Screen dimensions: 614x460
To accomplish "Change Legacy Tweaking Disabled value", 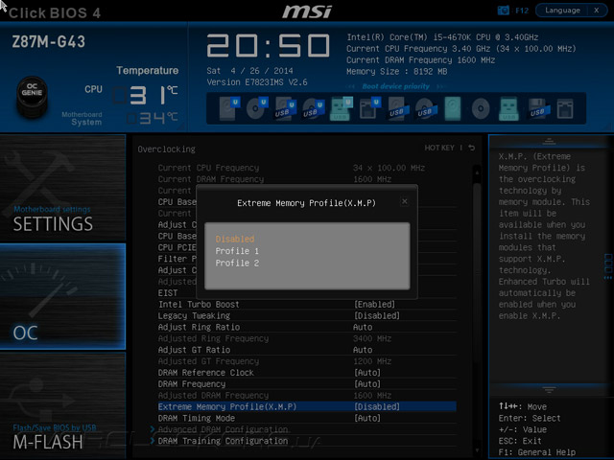I will click(377, 315).
